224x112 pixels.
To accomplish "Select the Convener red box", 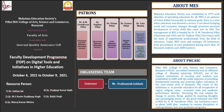I will (x=90, y=84).
